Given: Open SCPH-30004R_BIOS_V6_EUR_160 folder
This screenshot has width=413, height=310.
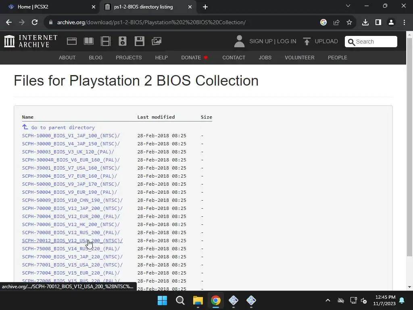Looking at the screenshot, I should 71,160.
